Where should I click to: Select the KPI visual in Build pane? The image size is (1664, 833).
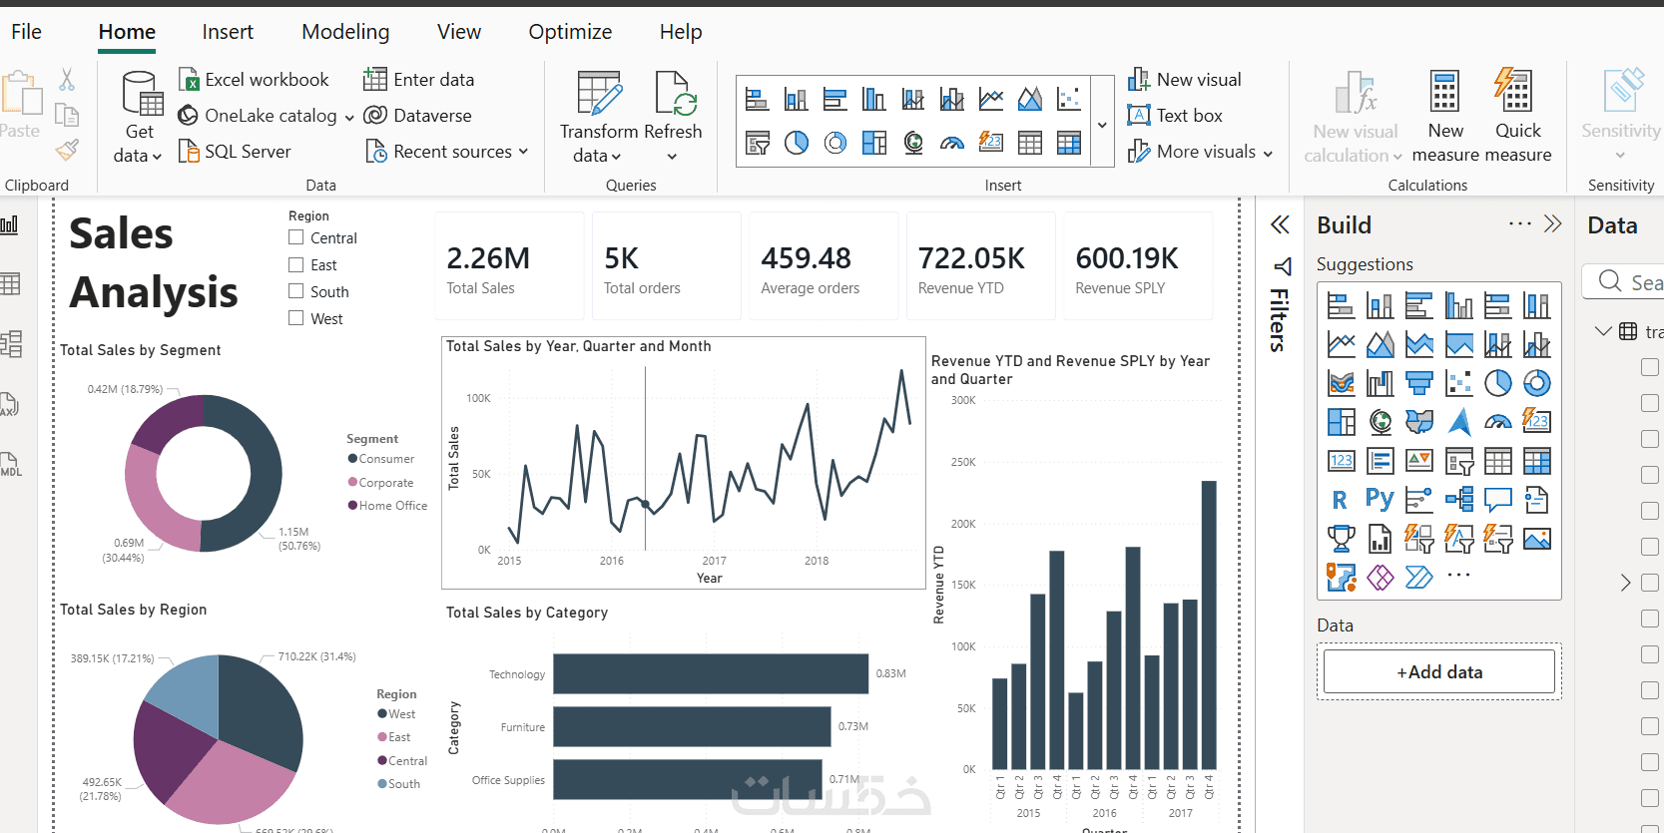[x=1419, y=461]
